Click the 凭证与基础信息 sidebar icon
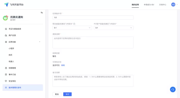Image resolution: width=180 pixels, height=98 pixels. coord(6,29)
